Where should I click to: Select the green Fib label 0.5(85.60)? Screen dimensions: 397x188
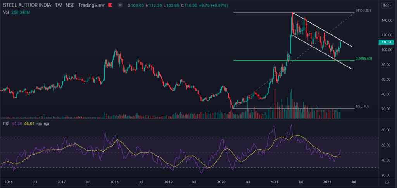[x=364, y=58]
